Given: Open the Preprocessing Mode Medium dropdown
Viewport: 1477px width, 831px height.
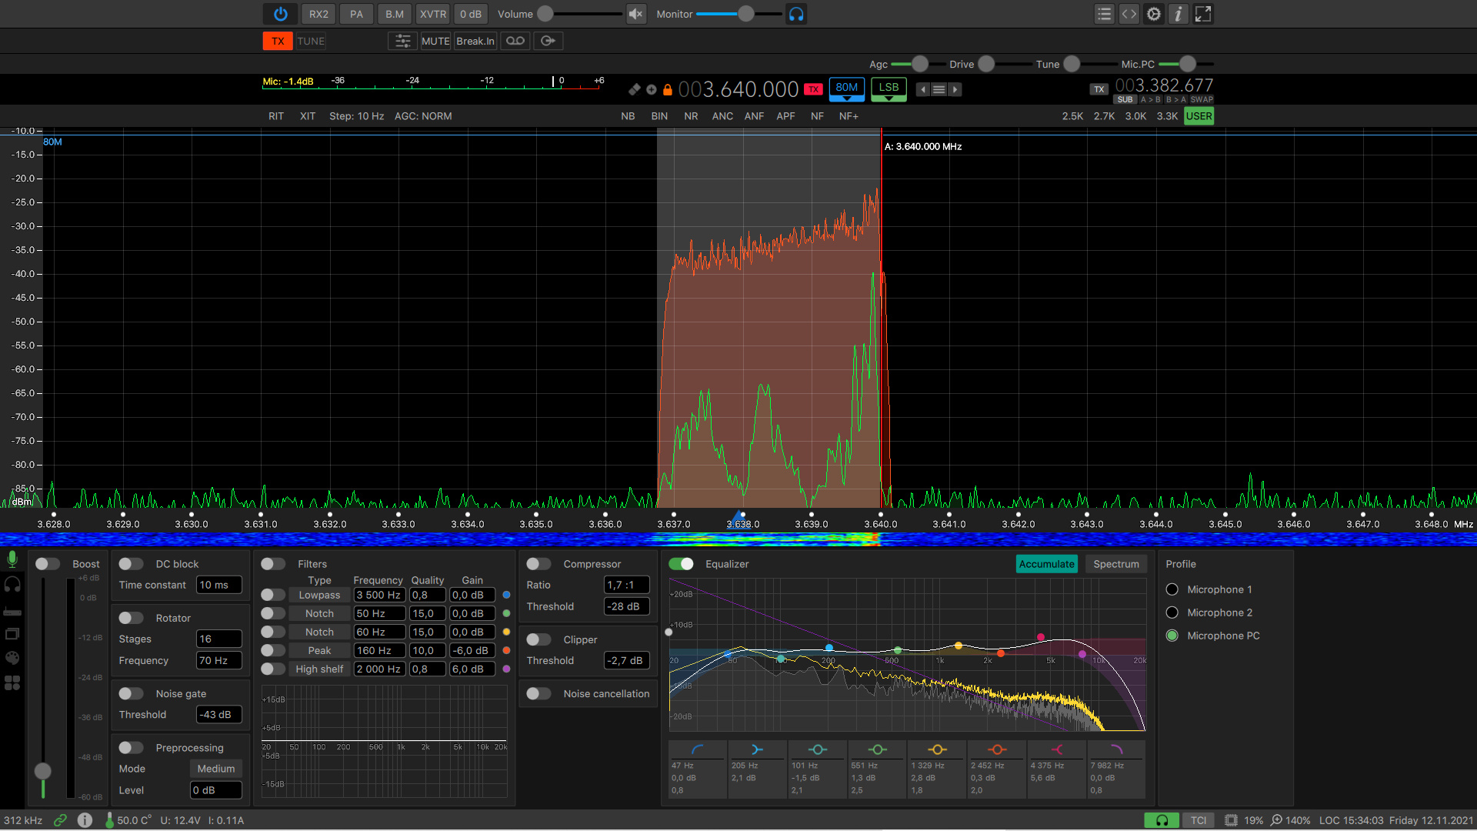Looking at the screenshot, I should 215,769.
